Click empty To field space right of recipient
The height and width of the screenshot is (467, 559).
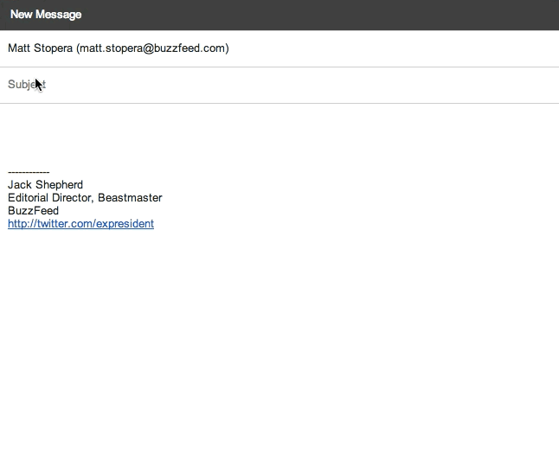click(392, 48)
